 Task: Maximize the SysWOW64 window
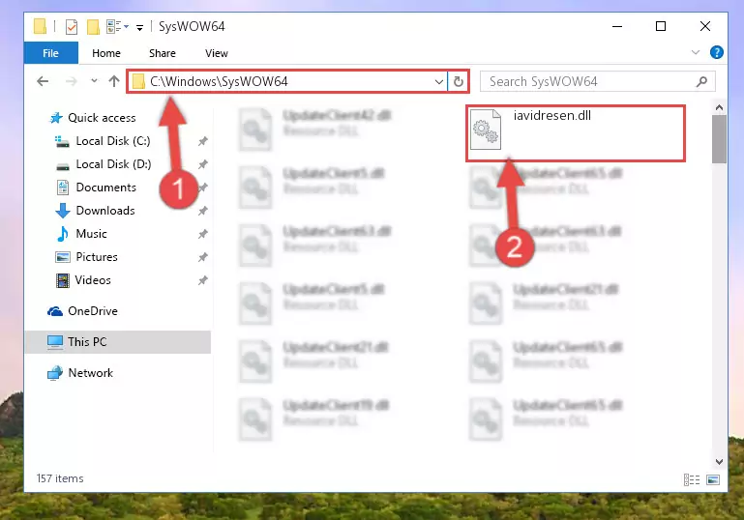[x=661, y=26]
